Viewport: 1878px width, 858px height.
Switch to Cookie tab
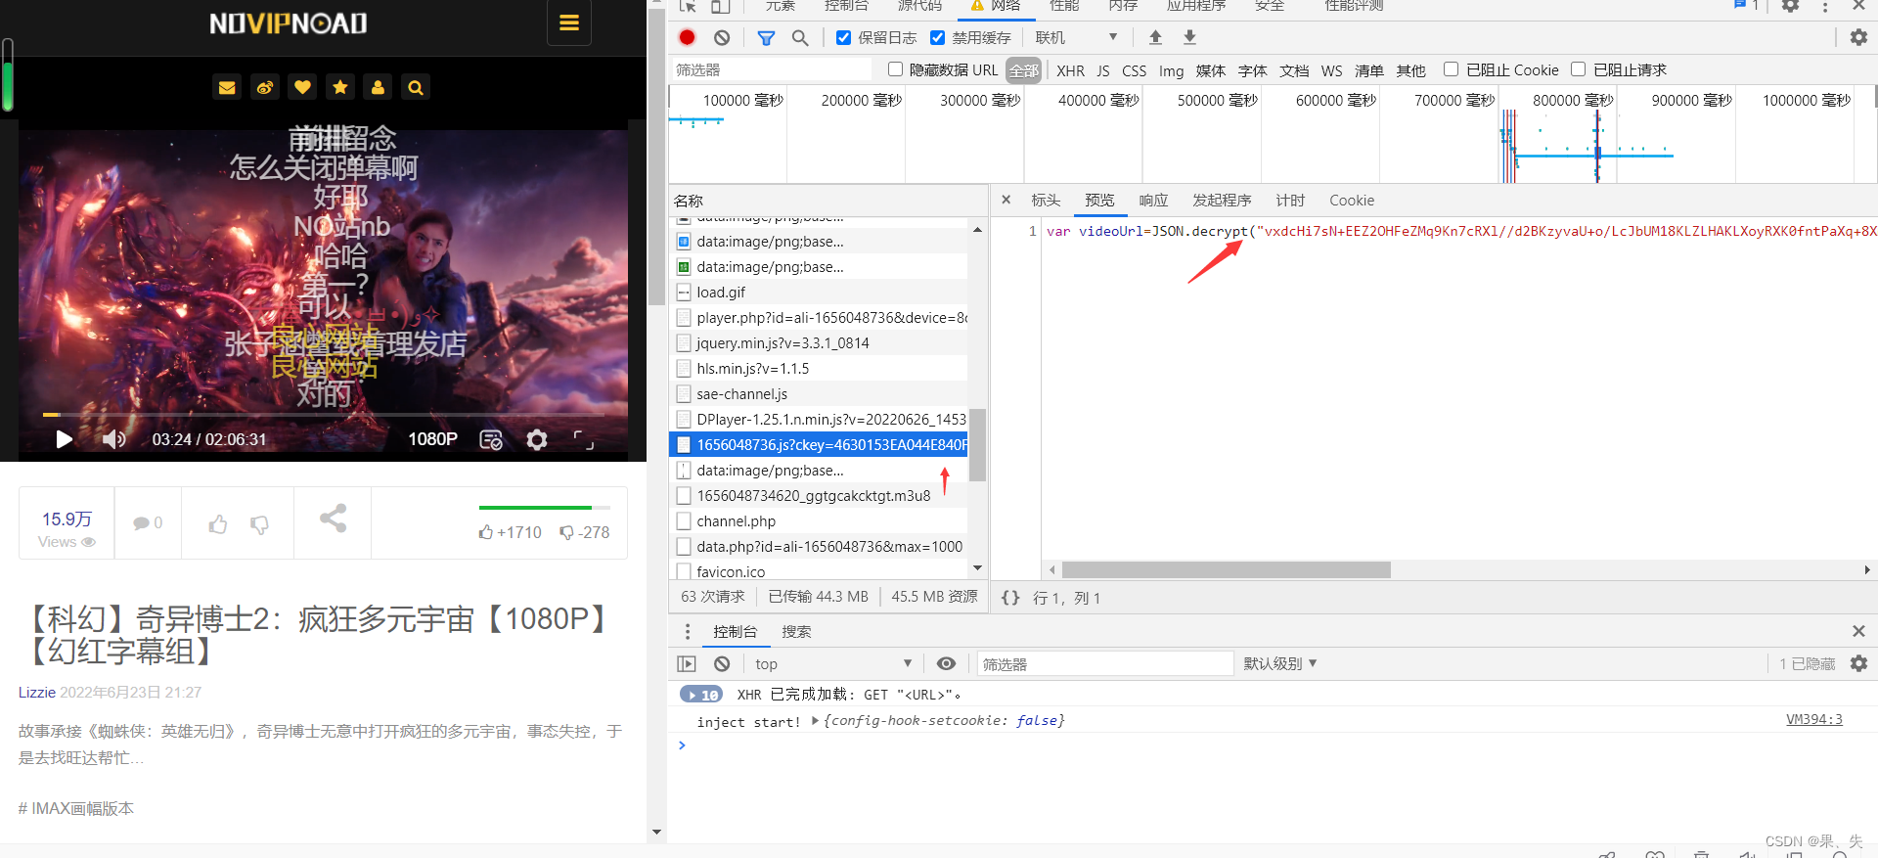pos(1352,200)
